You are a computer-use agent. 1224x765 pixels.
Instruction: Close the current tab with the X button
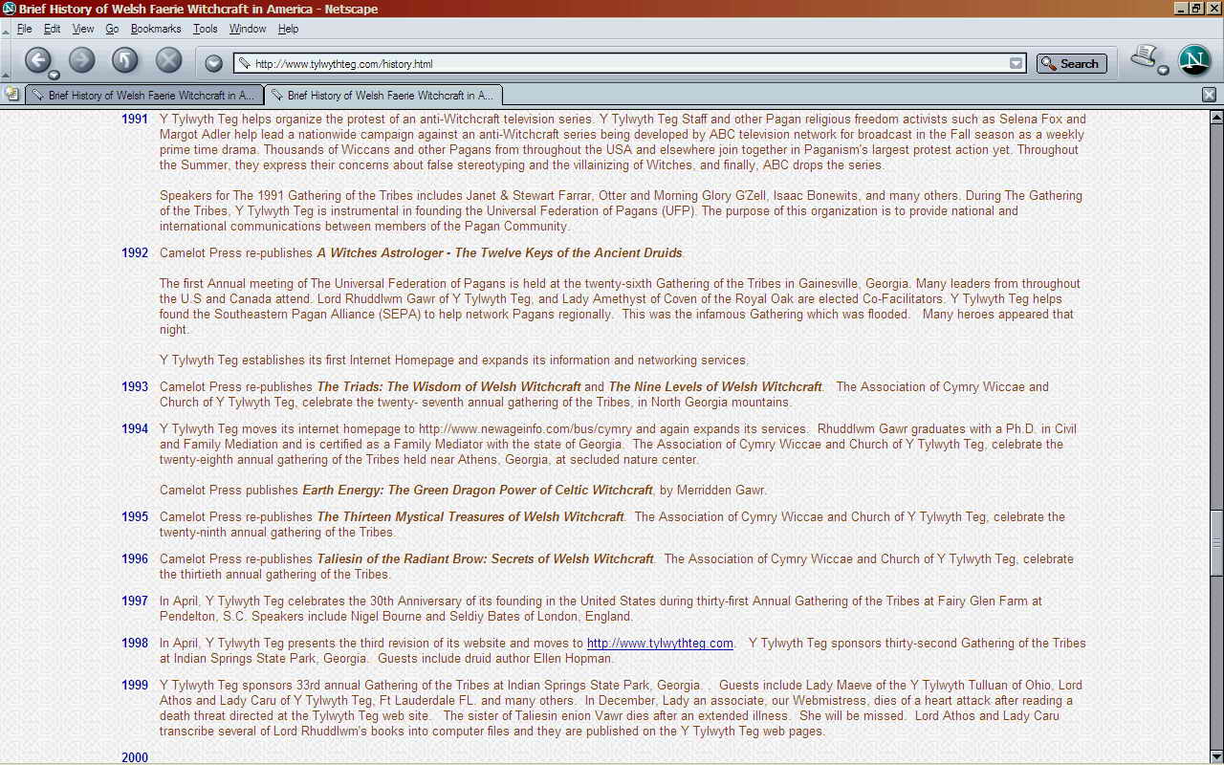pos(1209,95)
